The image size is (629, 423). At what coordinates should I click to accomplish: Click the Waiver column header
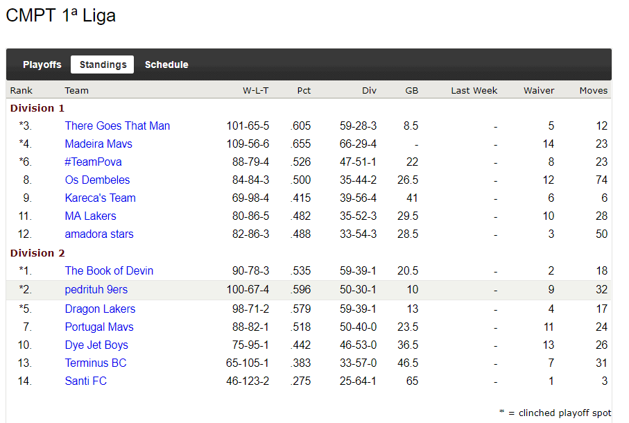(539, 91)
